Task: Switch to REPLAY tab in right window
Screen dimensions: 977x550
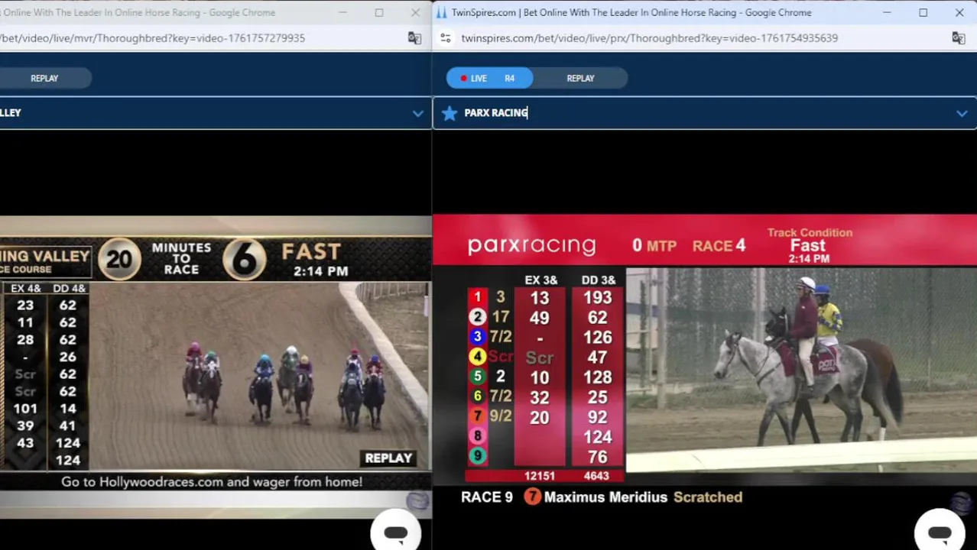Action: coord(580,78)
